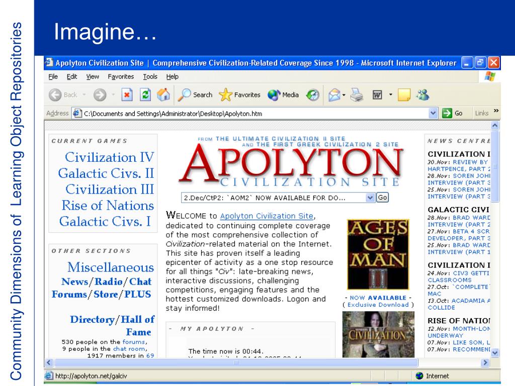Click the vertical scrollbar down arrow
Screen dimensions: 515x386
pos(495,353)
